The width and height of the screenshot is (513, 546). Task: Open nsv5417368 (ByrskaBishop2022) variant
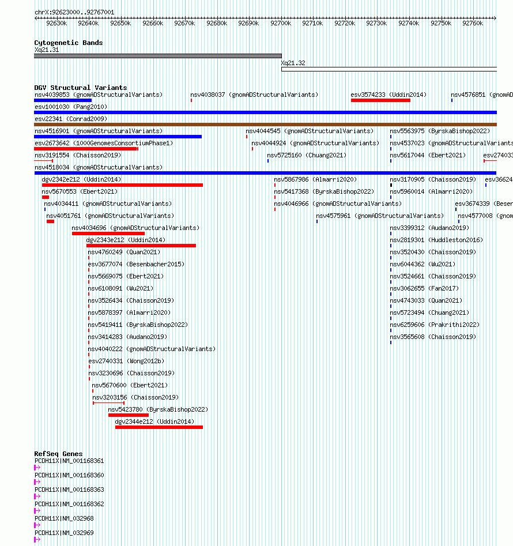pos(324,191)
